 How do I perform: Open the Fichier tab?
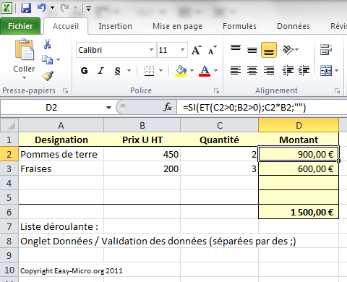point(20,26)
